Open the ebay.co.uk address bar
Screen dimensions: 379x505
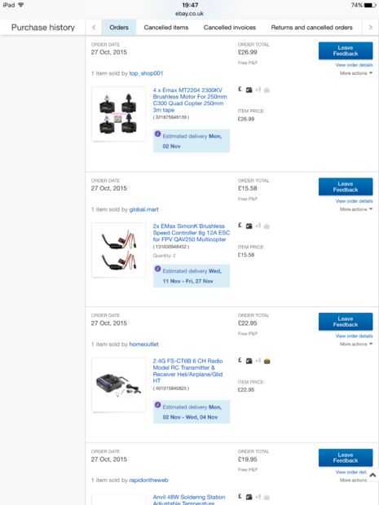tap(189, 14)
